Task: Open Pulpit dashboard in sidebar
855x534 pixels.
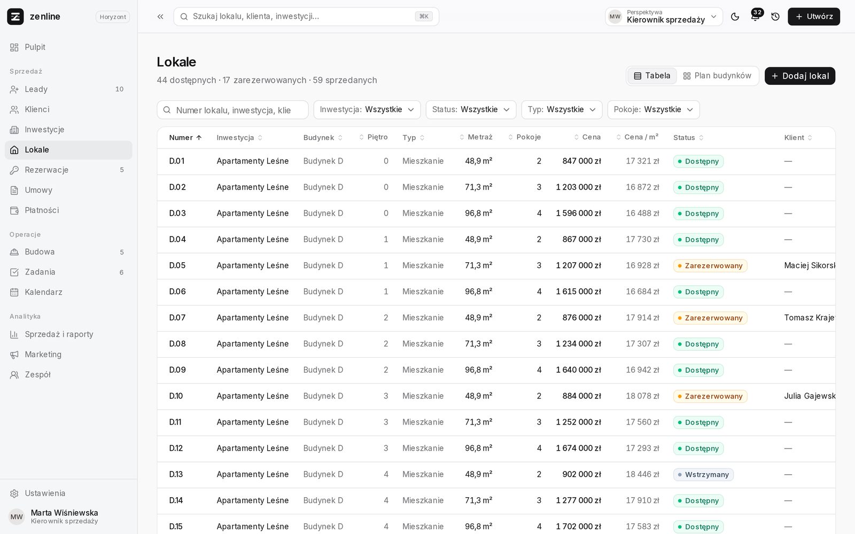Action: point(68,47)
